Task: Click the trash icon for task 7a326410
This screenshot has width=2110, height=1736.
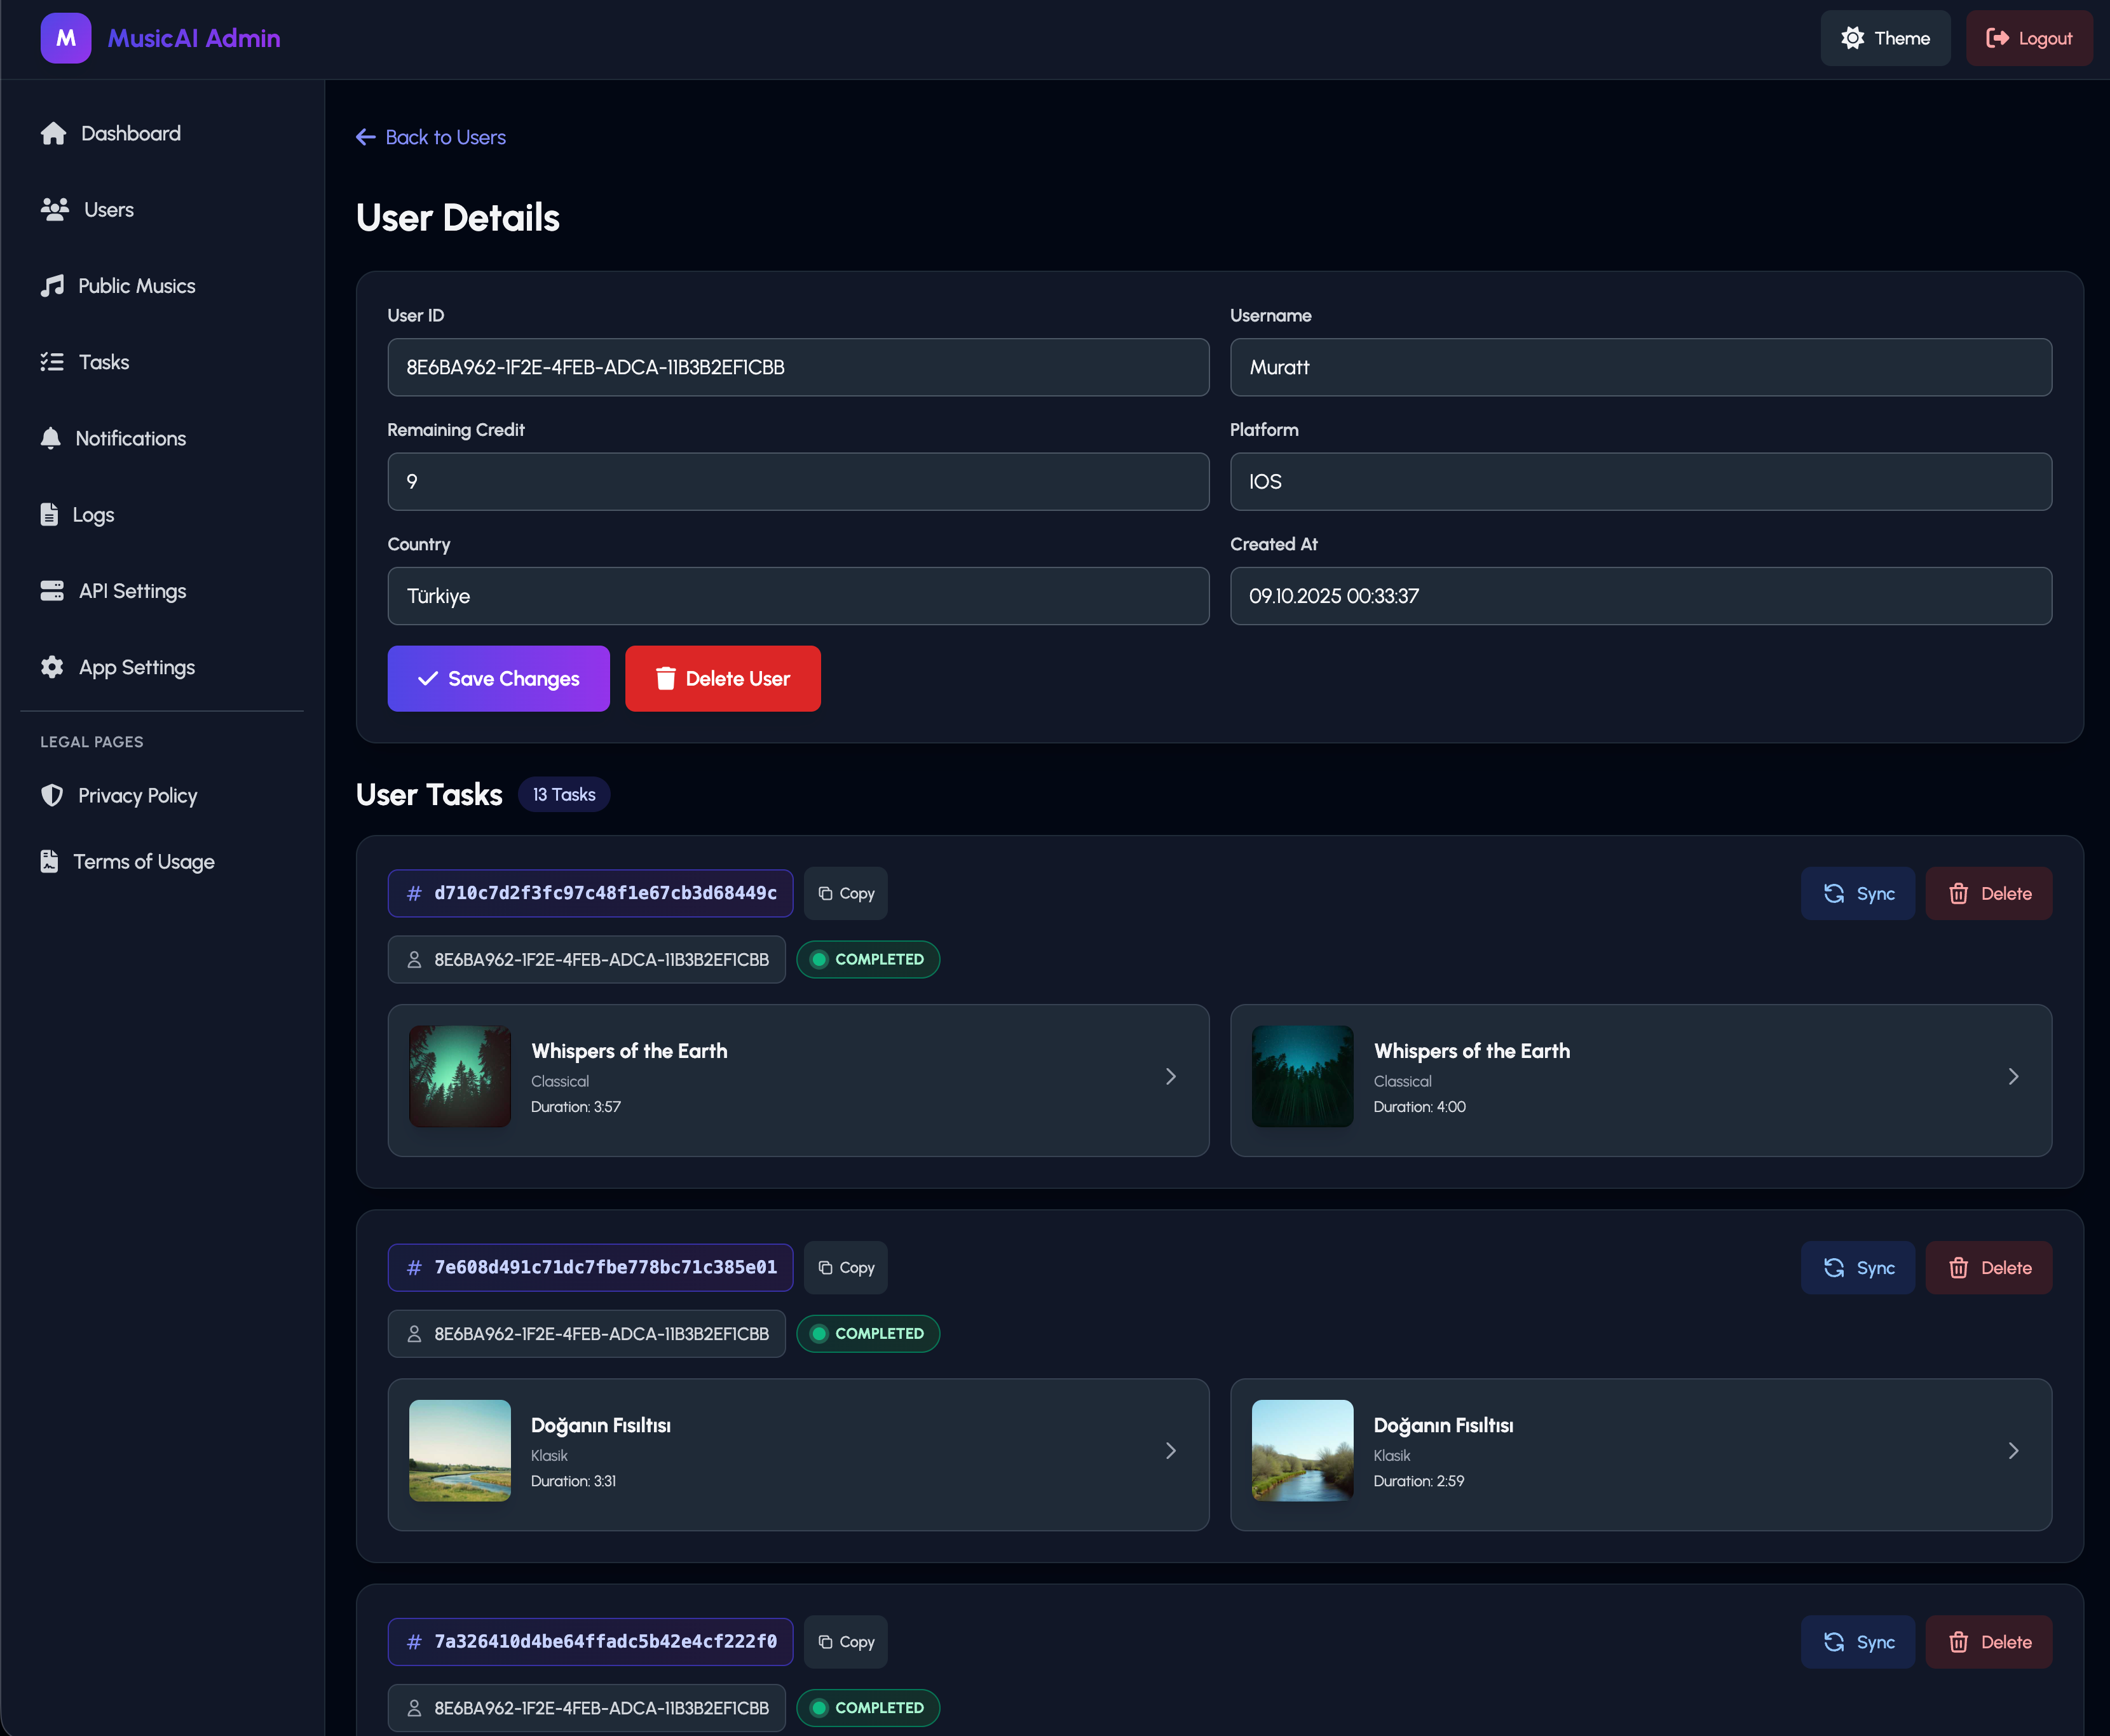Action: click(1958, 1641)
